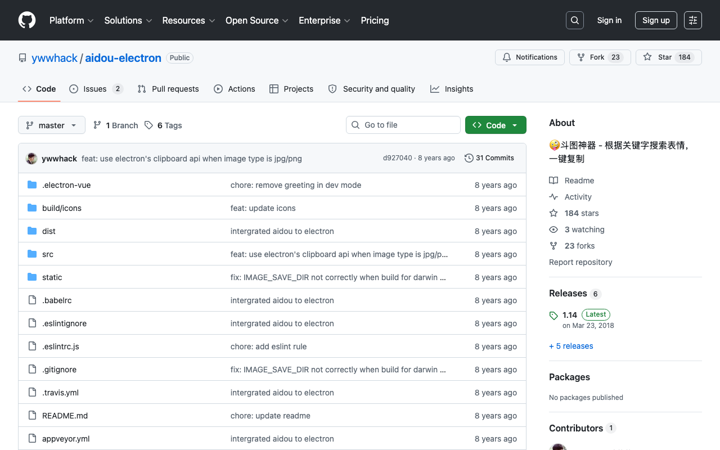720x450 pixels.
Task: View the 31 Commits history
Action: pyautogui.click(x=489, y=158)
